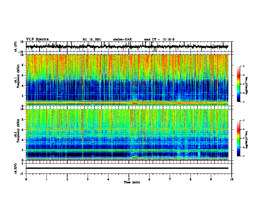The height and width of the screenshot is (201, 261).
Task: Click tick label 6 on the Time axis
Action: 150,179
